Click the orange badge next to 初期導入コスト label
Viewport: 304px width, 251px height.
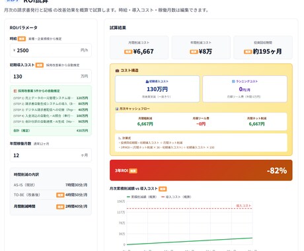[40, 65]
